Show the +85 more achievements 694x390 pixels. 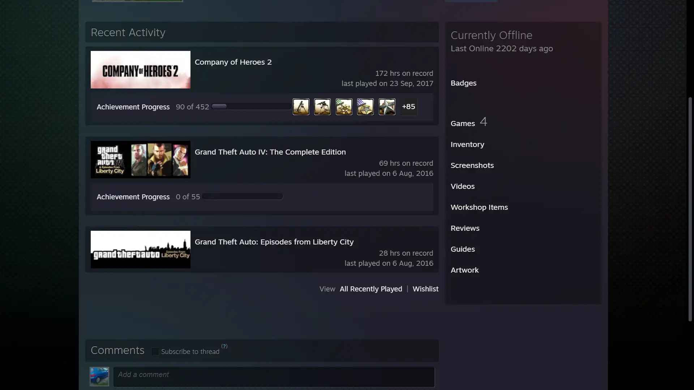408,107
